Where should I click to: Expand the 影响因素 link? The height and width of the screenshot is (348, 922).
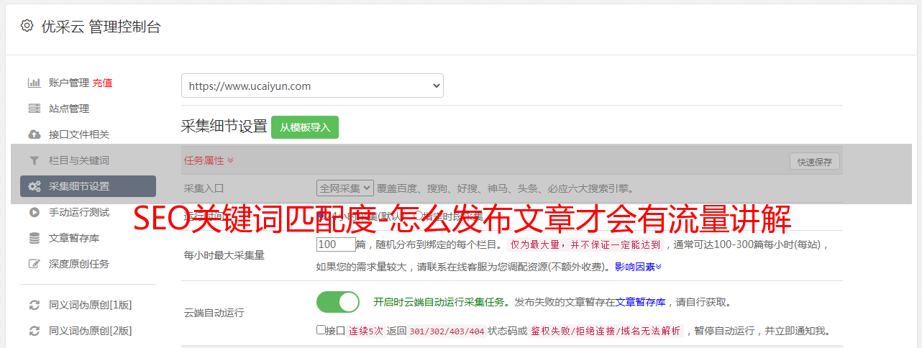click(638, 266)
